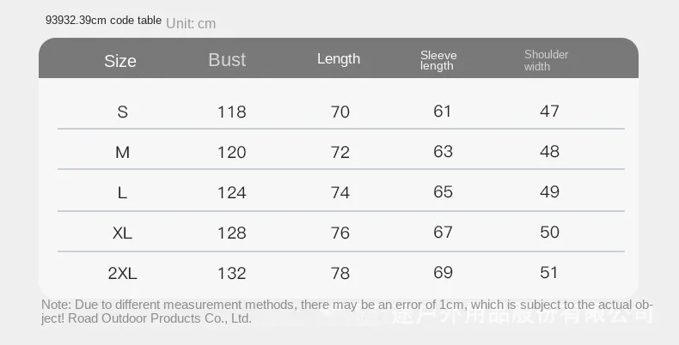Click the S size row label
The height and width of the screenshot is (345, 679).
tap(122, 112)
